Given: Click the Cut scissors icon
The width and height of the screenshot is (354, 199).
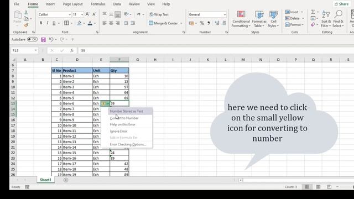Looking at the screenshot, I should coord(26,13).
